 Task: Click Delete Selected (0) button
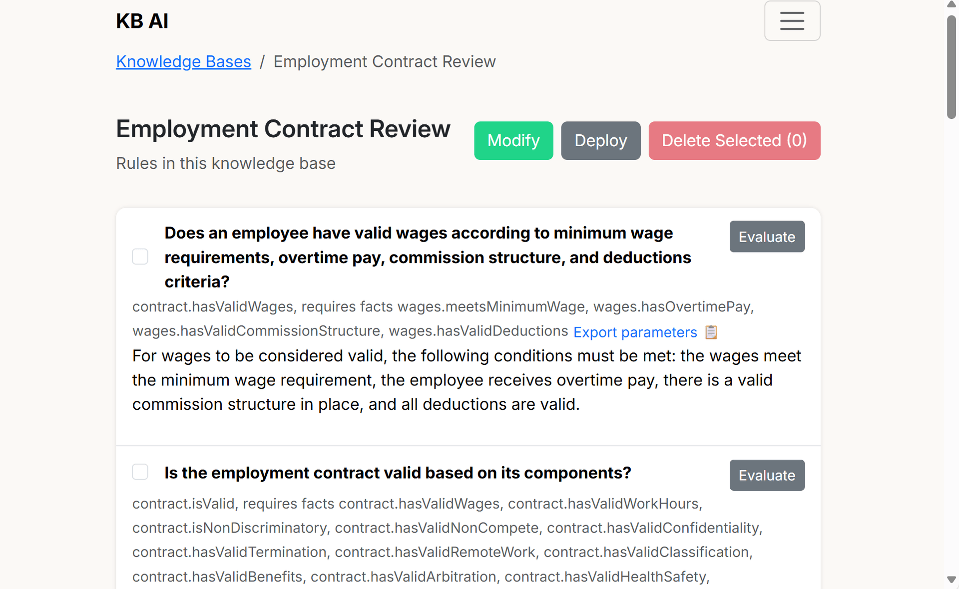[x=734, y=141]
